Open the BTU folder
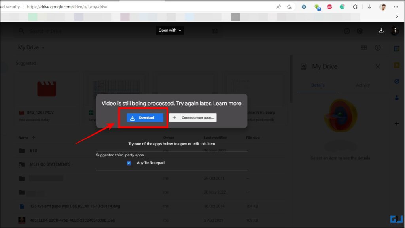This screenshot has width=405, height=228. coord(33,151)
